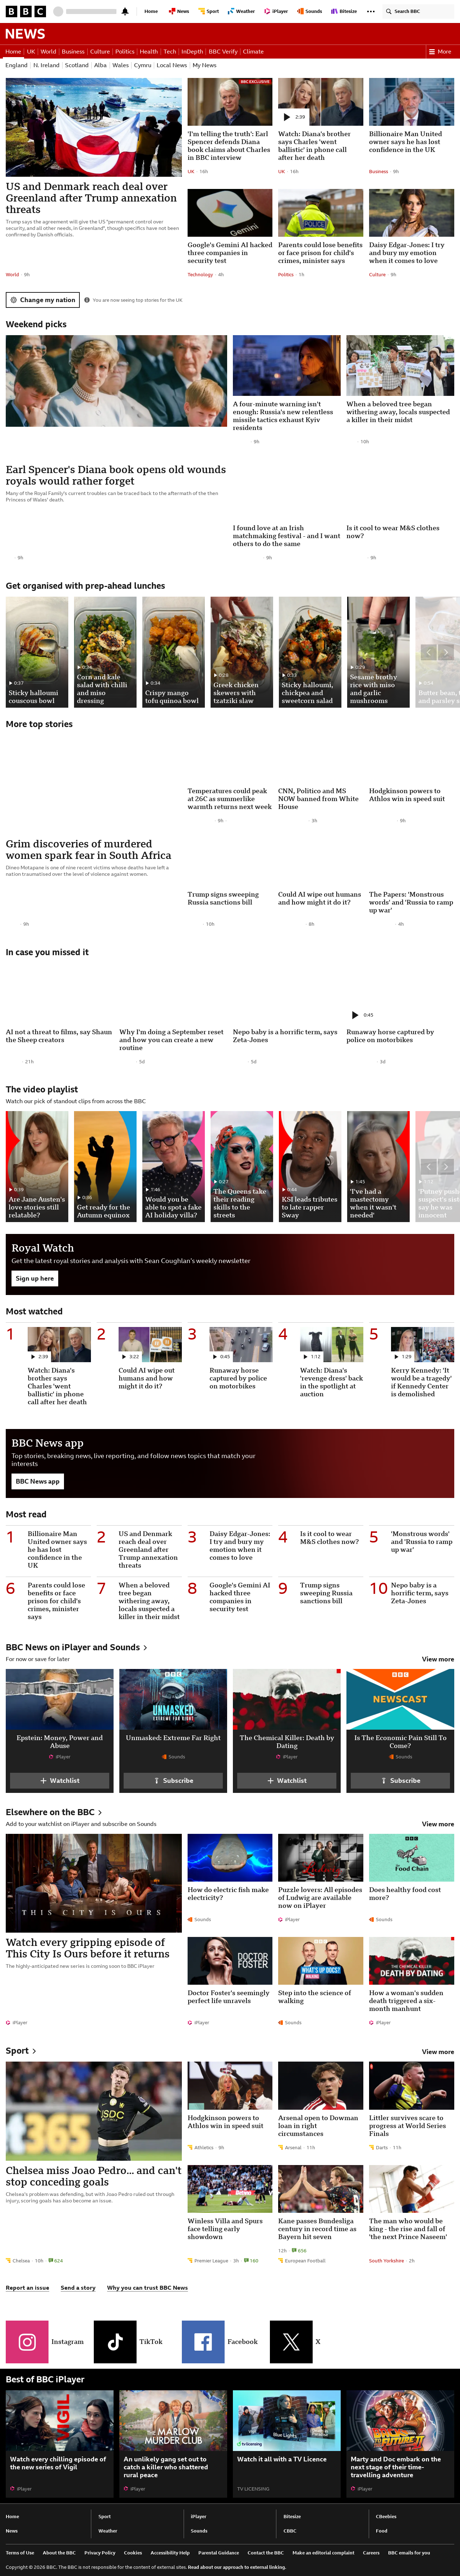Click View more for iPlayer and Sounds section
The image size is (460, 2576).
(438, 1659)
